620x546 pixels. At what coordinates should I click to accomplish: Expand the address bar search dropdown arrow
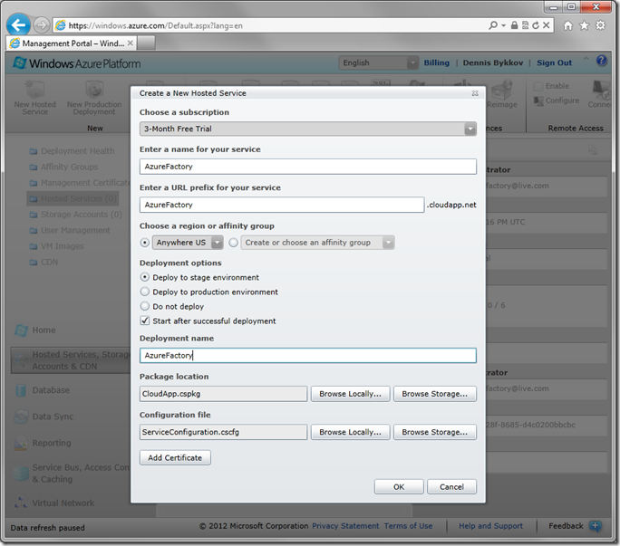(503, 25)
